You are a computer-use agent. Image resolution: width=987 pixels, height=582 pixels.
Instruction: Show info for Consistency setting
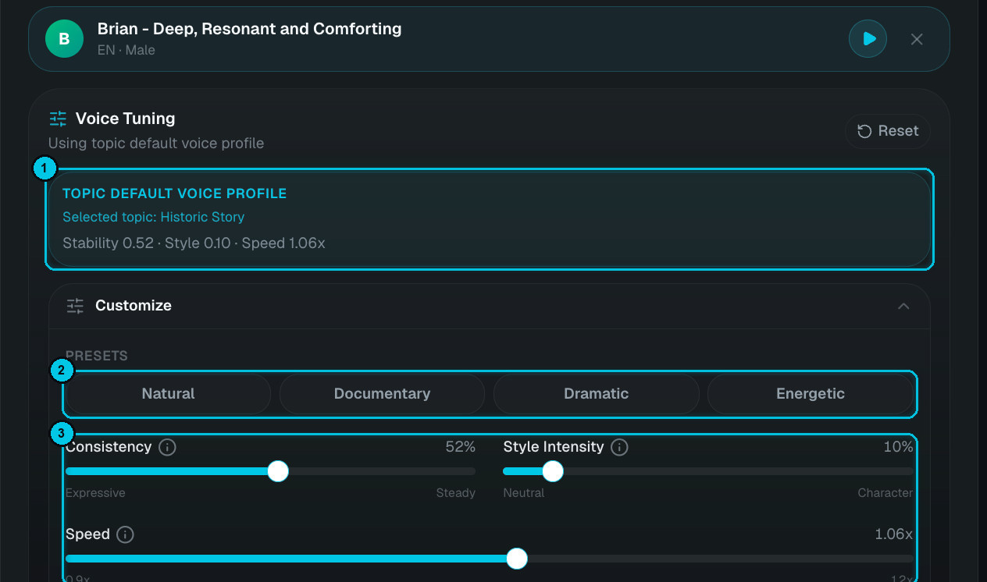[x=167, y=448]
